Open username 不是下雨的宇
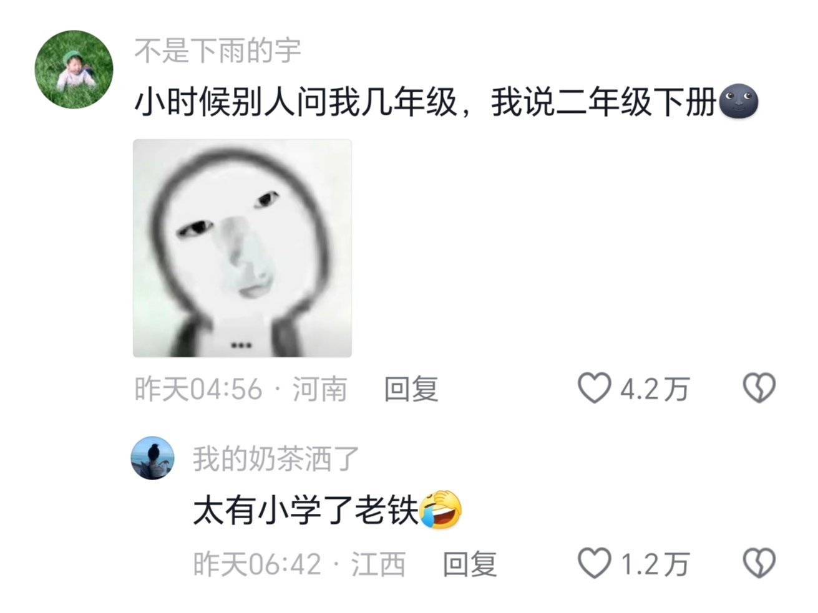818x613 pixels. click(x=218, y=51)
